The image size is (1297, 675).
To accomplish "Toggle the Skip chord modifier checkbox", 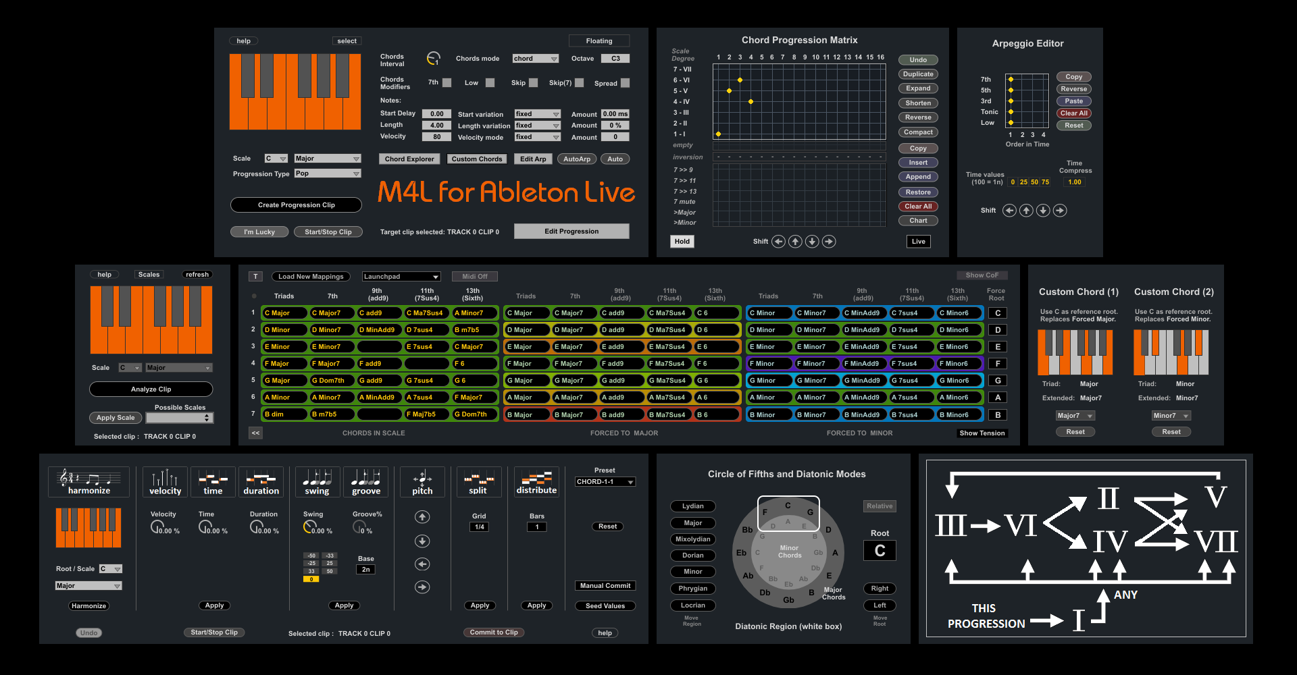I will [x=533, y=82].
